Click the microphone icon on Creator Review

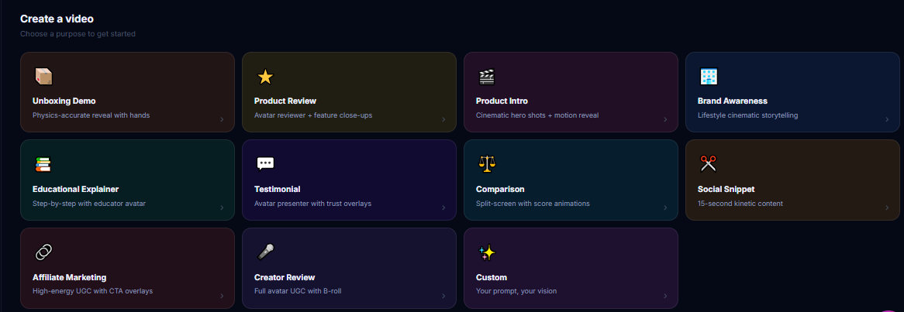(x=265, y=252)
